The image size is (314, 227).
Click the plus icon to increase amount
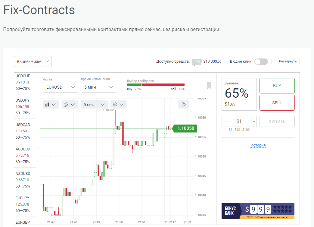point(254,121)
